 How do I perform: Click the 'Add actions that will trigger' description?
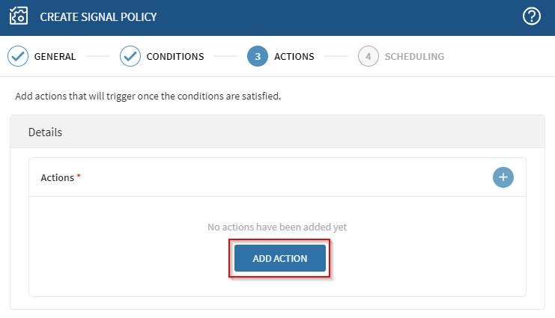148,97
